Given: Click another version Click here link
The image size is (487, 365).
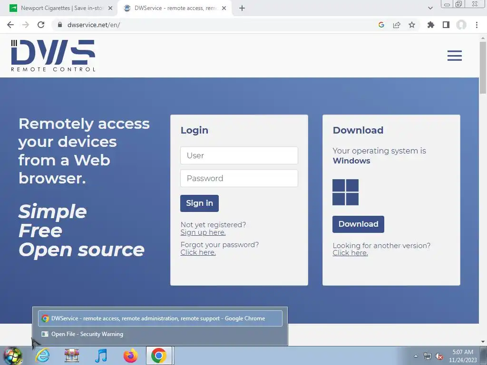Looking at the screenshot, I should click(351, 253).
